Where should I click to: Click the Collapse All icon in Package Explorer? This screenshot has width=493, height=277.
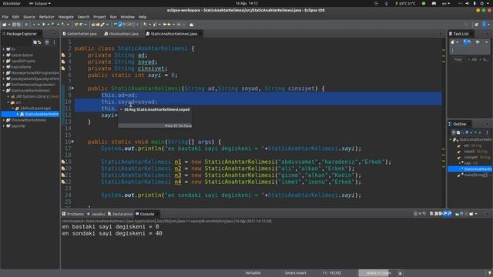pos(35,42)
